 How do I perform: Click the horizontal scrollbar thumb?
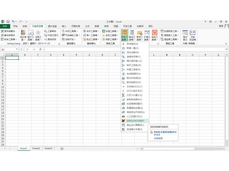169,149
